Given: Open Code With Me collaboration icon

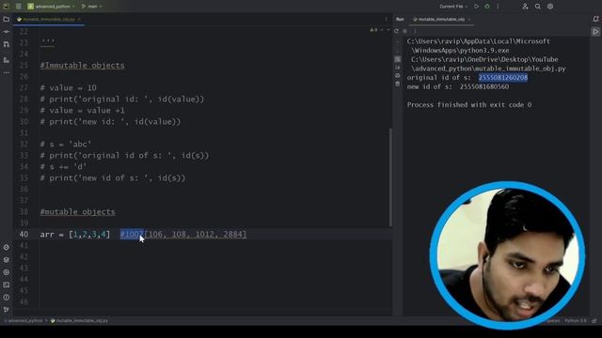Looking at the screenshot, I should tap(525, 7).
